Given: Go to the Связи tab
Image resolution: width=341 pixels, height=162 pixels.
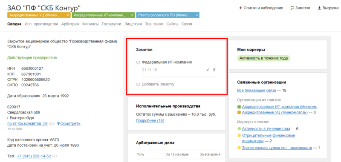Looking at the screenshot, I should [x=187, y=24].
